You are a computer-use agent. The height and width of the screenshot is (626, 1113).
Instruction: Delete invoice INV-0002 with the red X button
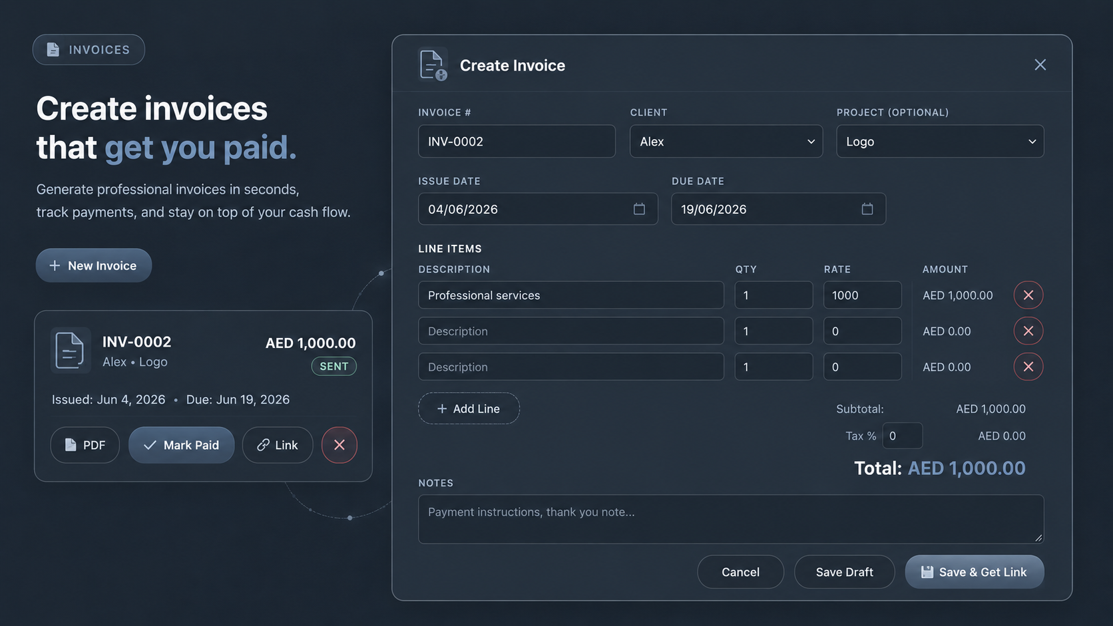pyautogui.click(x=339, y=445)
